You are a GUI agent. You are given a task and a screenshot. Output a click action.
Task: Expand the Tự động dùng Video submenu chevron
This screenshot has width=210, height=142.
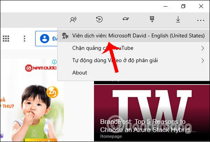pos(203,61)
